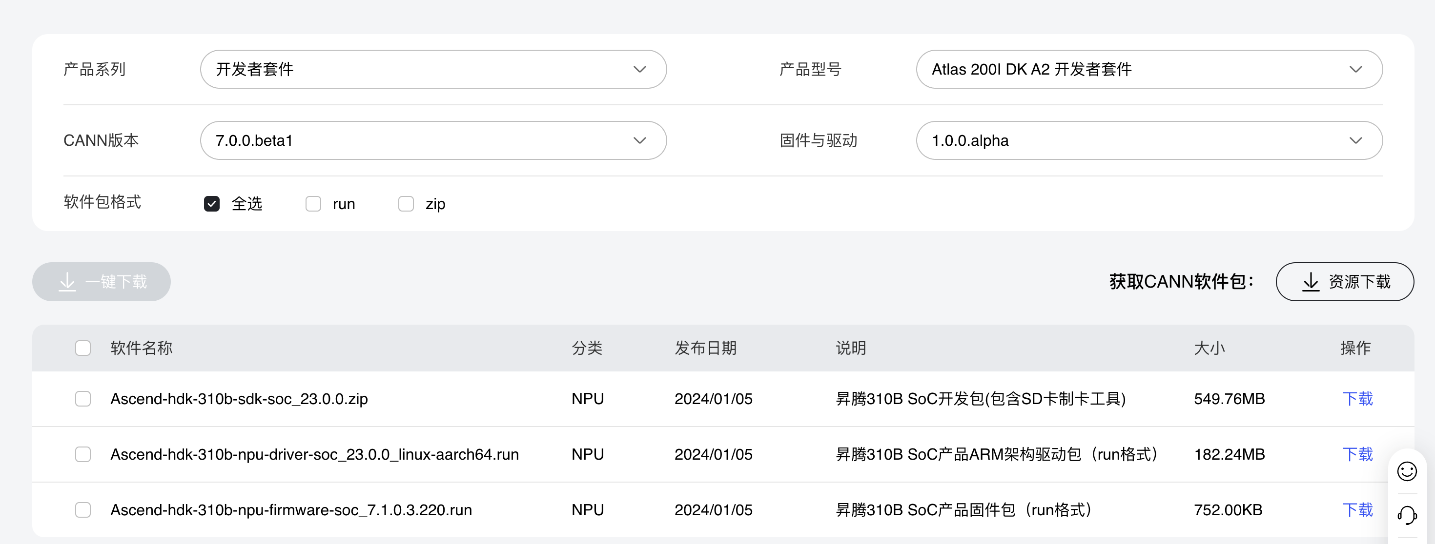Tick the select-all checkbox in table header
Image resolution: width=1435 pixels, height=544 pixels.
83,348
